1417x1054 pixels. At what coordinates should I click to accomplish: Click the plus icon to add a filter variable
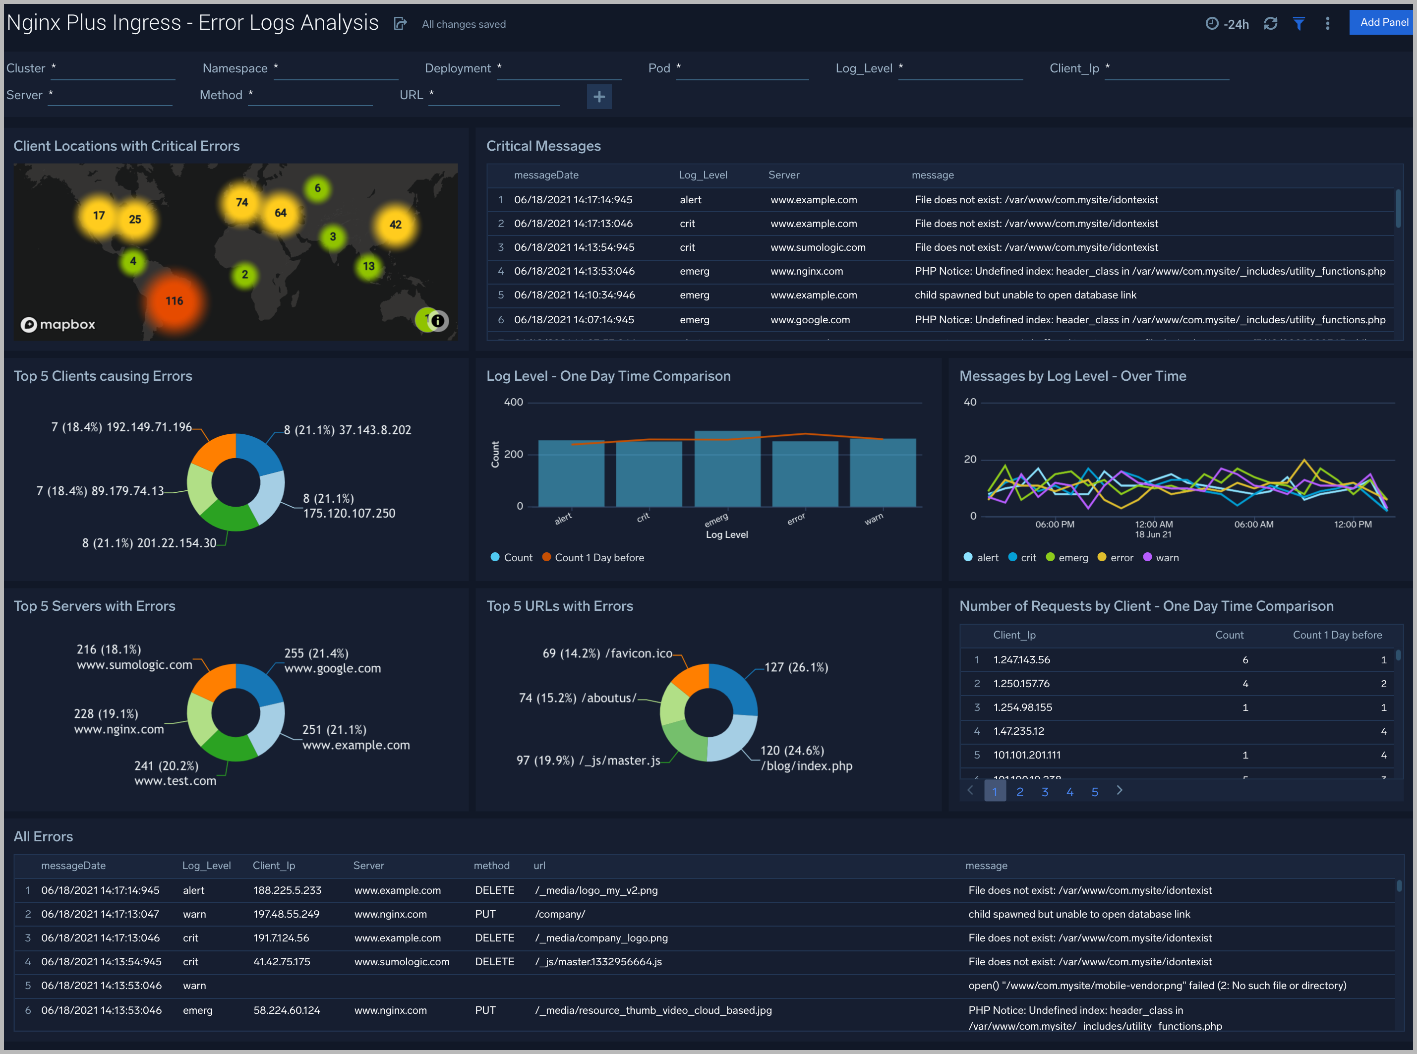click(598, 96)
